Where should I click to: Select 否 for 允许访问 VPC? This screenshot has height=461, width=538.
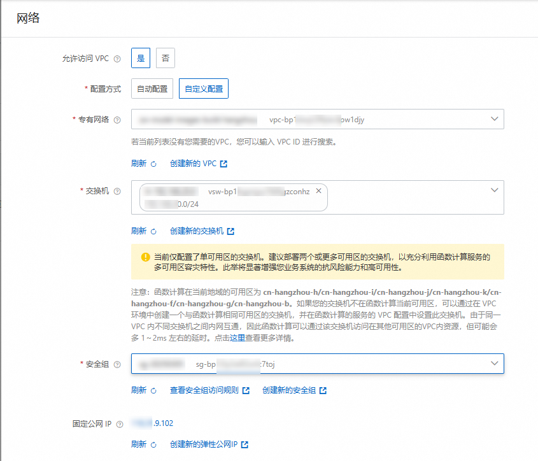166,58
